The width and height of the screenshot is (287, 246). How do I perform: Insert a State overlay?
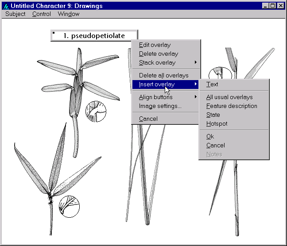click(213, 115)
